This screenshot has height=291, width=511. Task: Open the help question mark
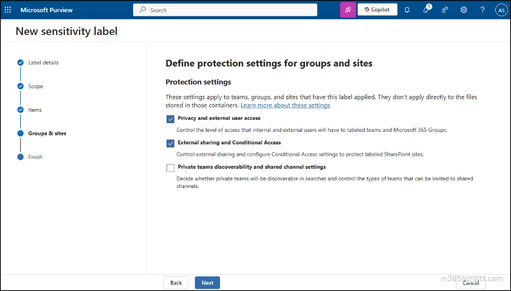482,10
